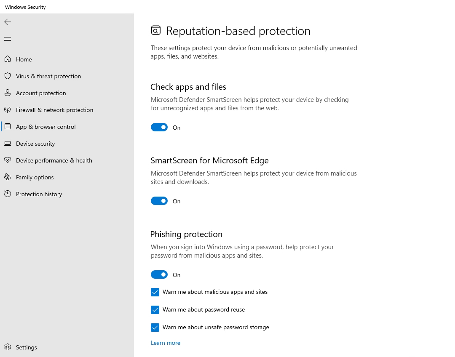
Task: Open Virus & threat protection from sidebar
Action: pyautogui.click(x=48, y=76)
